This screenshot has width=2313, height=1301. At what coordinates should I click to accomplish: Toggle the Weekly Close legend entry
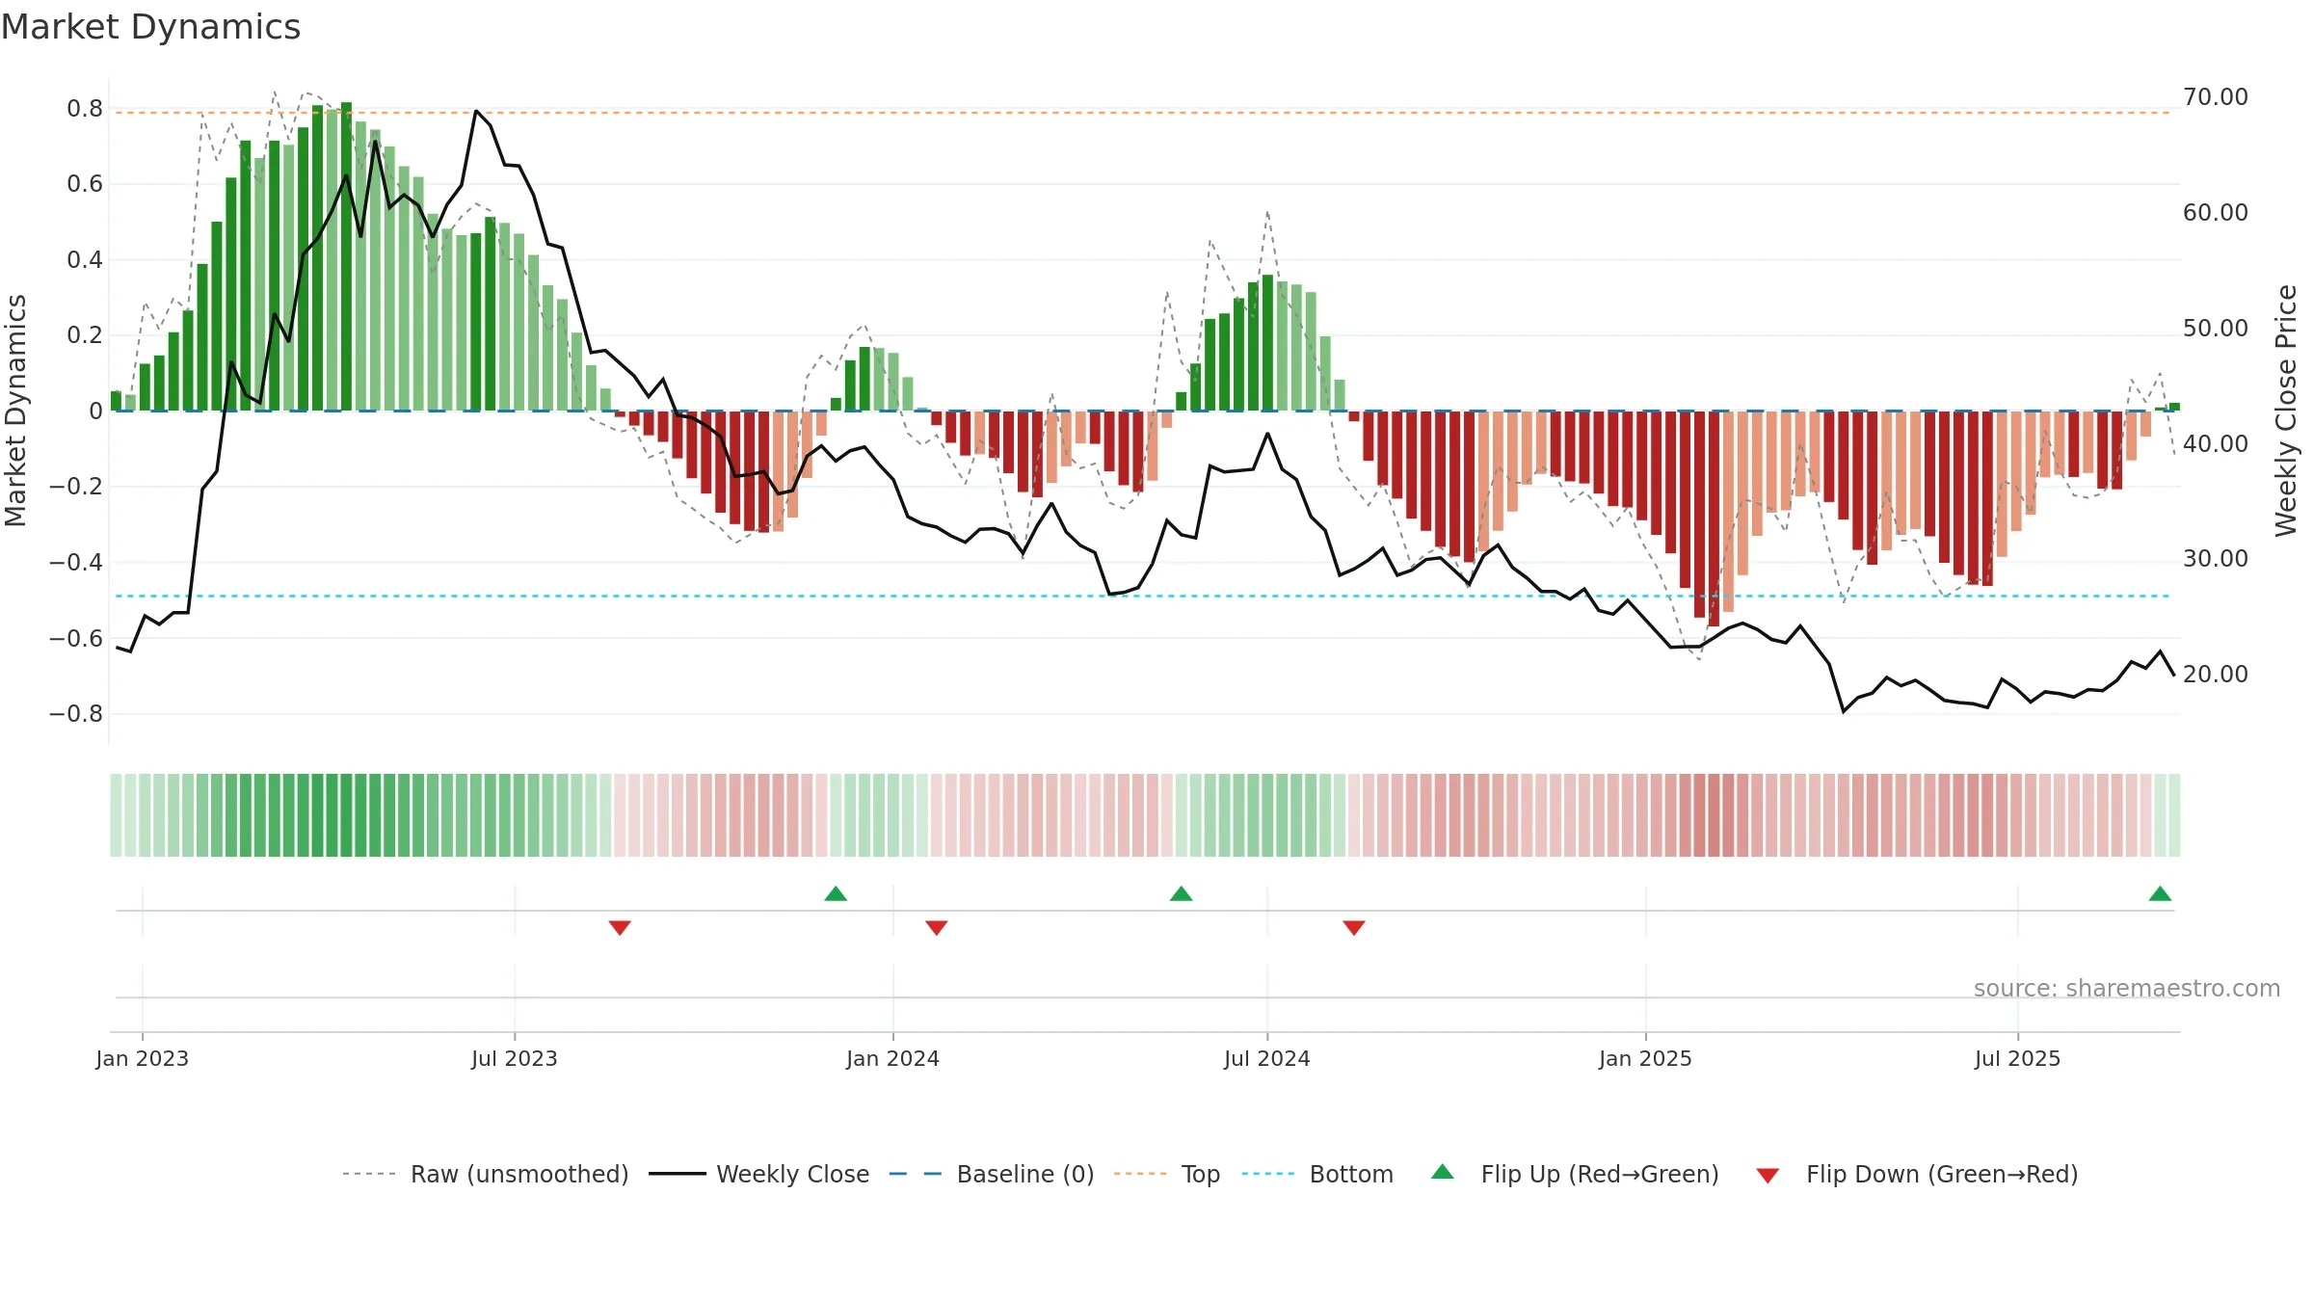758,1174
